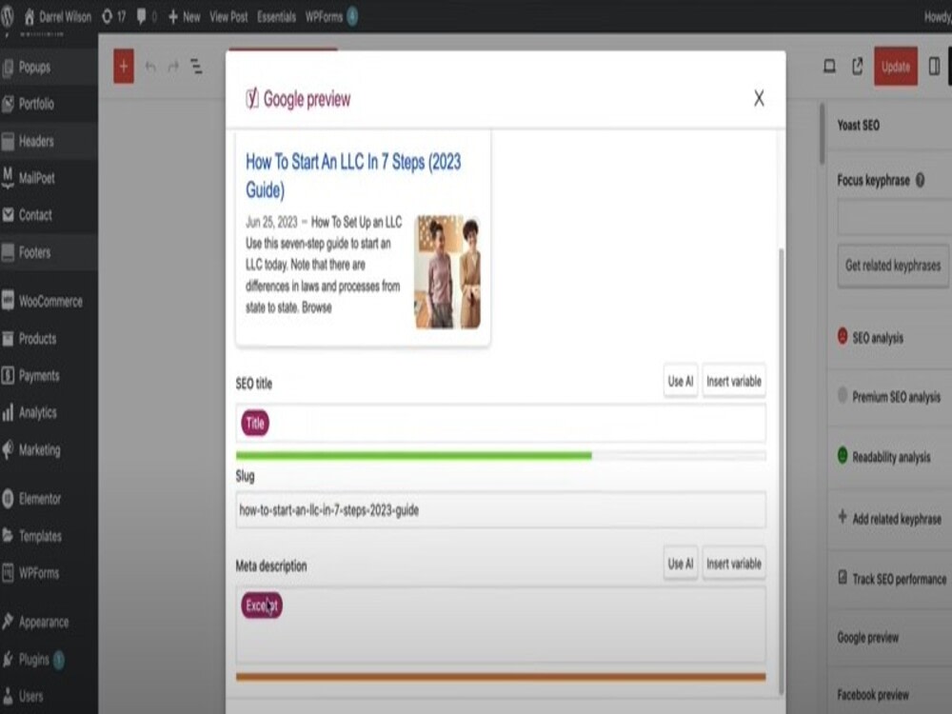The width and height of the screenshot is (952, 714).
Task: Open Essentials in the admin bar
Action: tap(276, 17)
